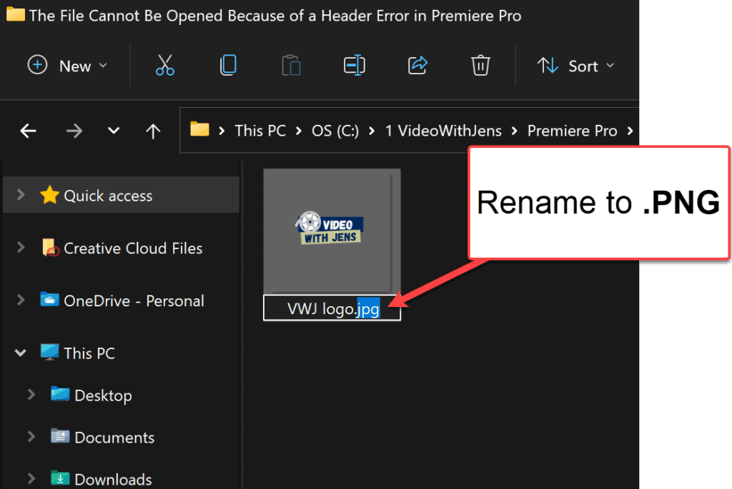732x489 pixels.
Task: Go forward with the right arrow
Action: click(x=74, y=131)
